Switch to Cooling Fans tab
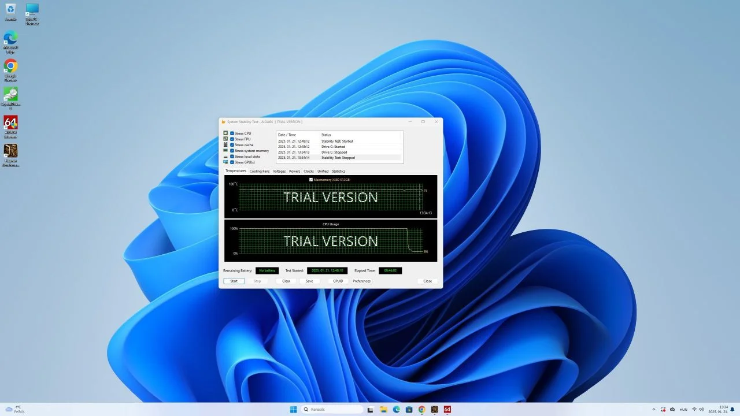740x416 pixels. pyautogui.click(x=260, y=171)
